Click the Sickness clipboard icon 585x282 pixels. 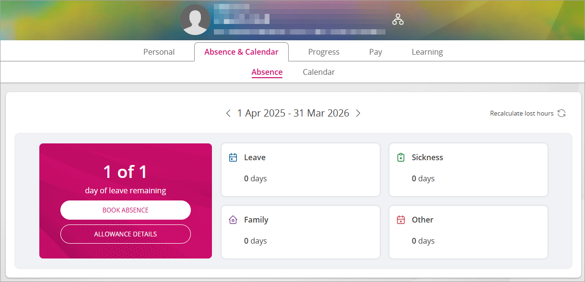(x=401, y=157)
